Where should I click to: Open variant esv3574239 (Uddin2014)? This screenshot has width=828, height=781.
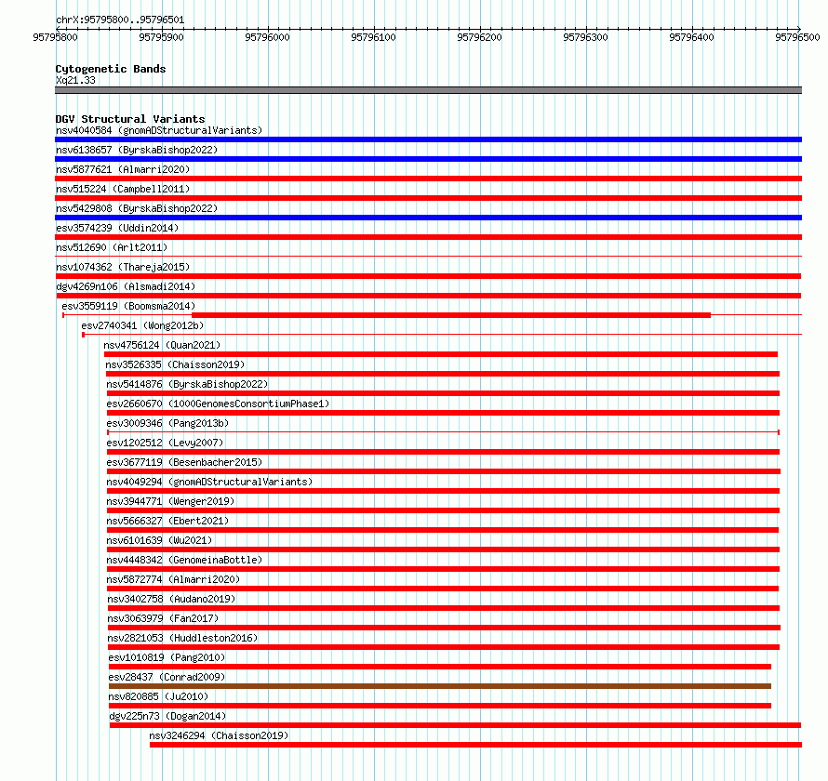pyautogui.click(x=117, y=228)
